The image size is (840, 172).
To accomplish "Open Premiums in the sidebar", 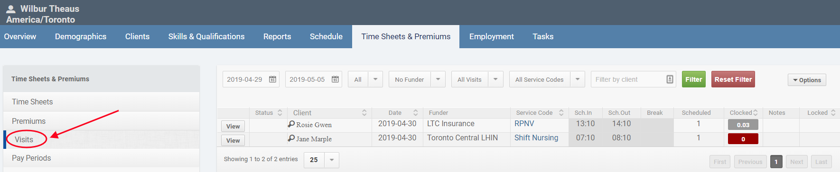I will [x=101, y=121].
